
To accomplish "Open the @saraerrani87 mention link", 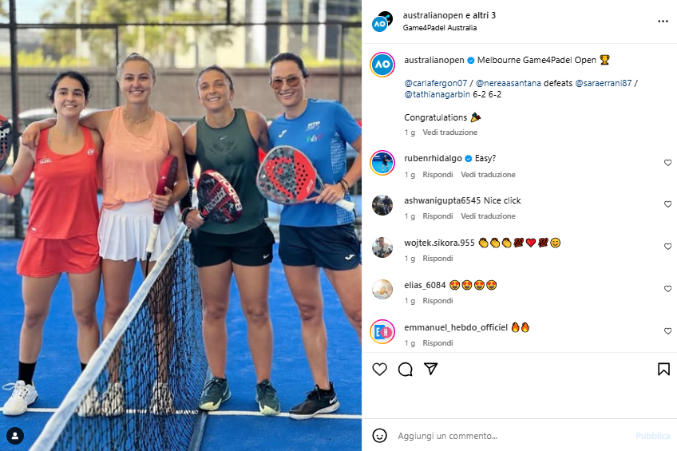I will [x=604, y=83].
